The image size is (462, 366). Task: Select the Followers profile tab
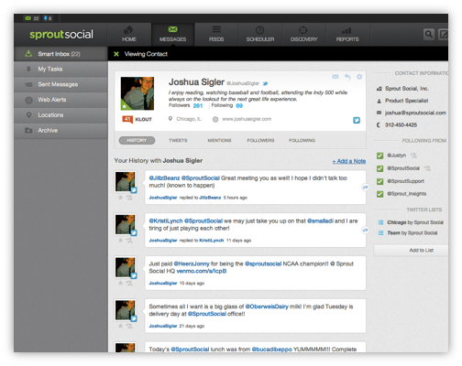[260, 140]
